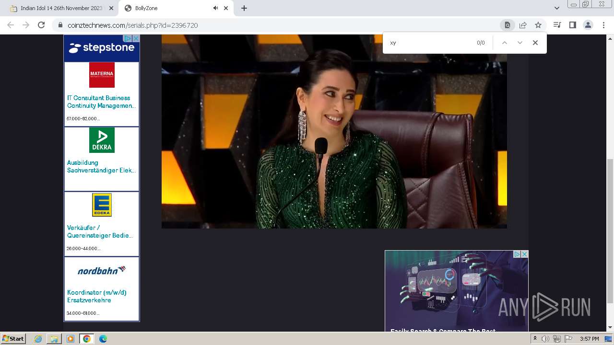Go back to the previous page
This screenshot has height=345, width=614.
11,25
